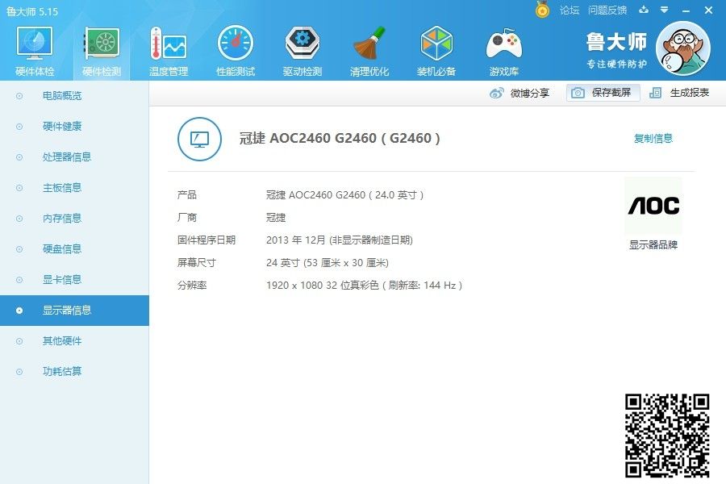Open the title bar dropdown menu arrow
Screen dimensions: 726x484
pos(665,10)
